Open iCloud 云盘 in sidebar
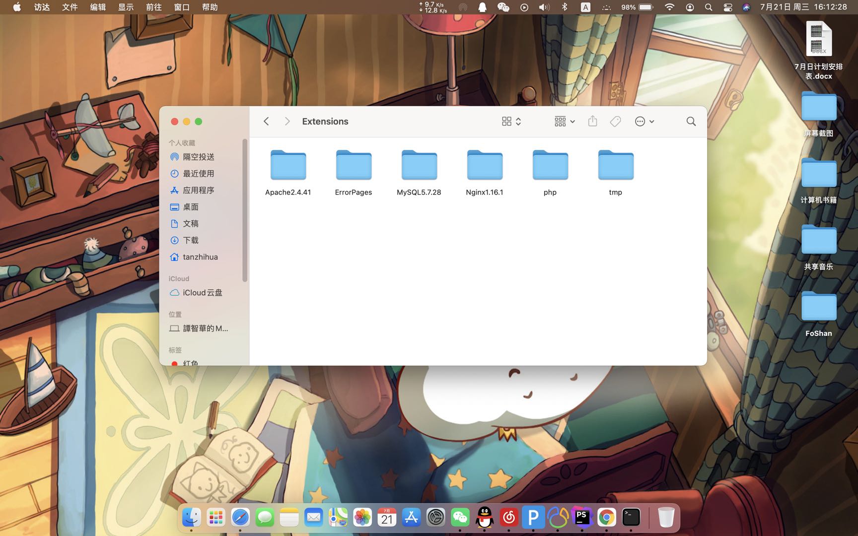Viewport: 858px width, 536px height. [204, 293]
